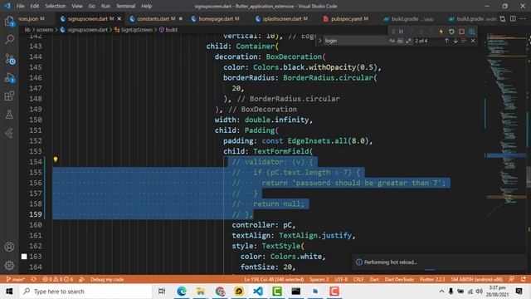This screenshot has width=531, height=299.
Task: Switch to the constants.dart tab
Action: (156, 19)
